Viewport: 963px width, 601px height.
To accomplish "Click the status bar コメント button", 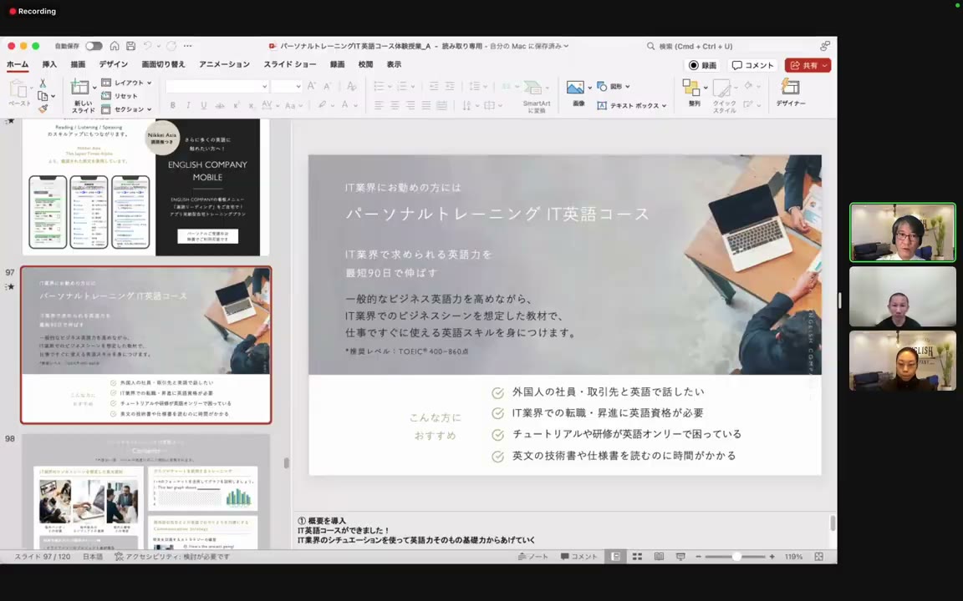I will pyautogui.click(x=578, y=557).
